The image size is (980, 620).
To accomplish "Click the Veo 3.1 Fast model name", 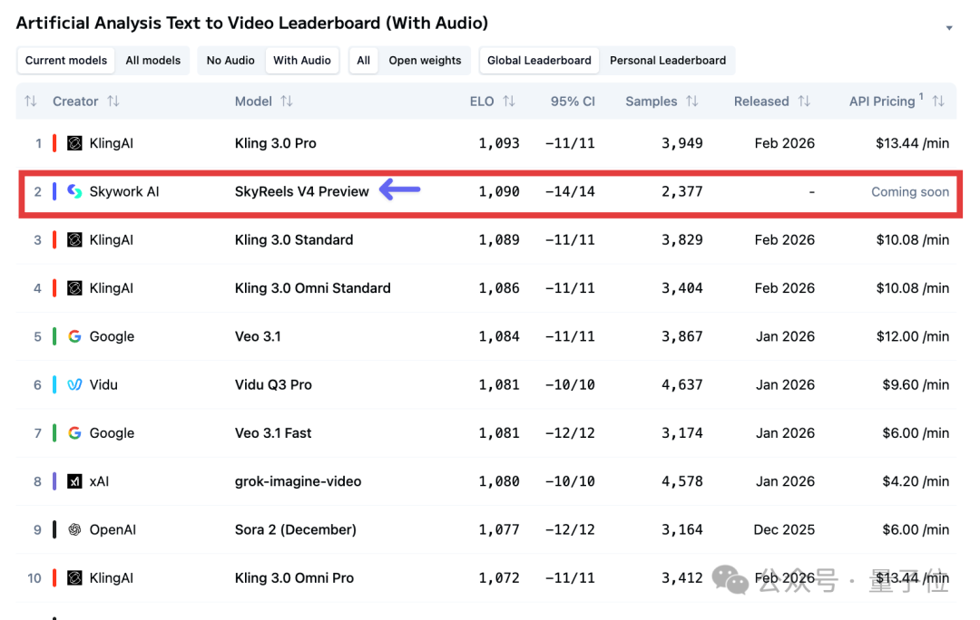I will tap(273, 432).
